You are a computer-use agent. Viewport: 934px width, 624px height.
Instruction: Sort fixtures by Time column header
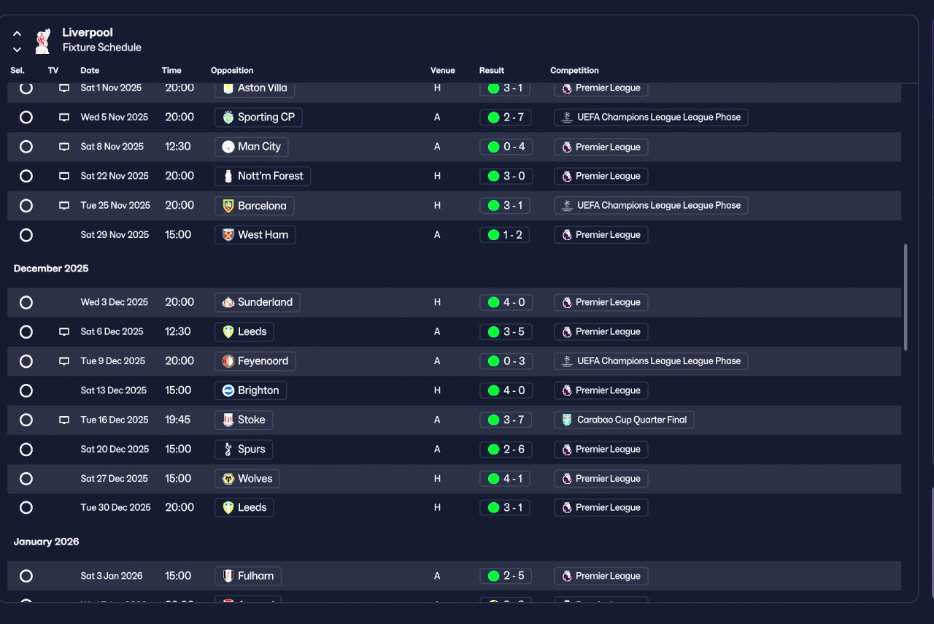171,71
